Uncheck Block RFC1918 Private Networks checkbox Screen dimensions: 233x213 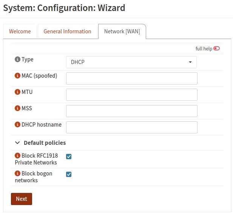(x=69, y=157)
